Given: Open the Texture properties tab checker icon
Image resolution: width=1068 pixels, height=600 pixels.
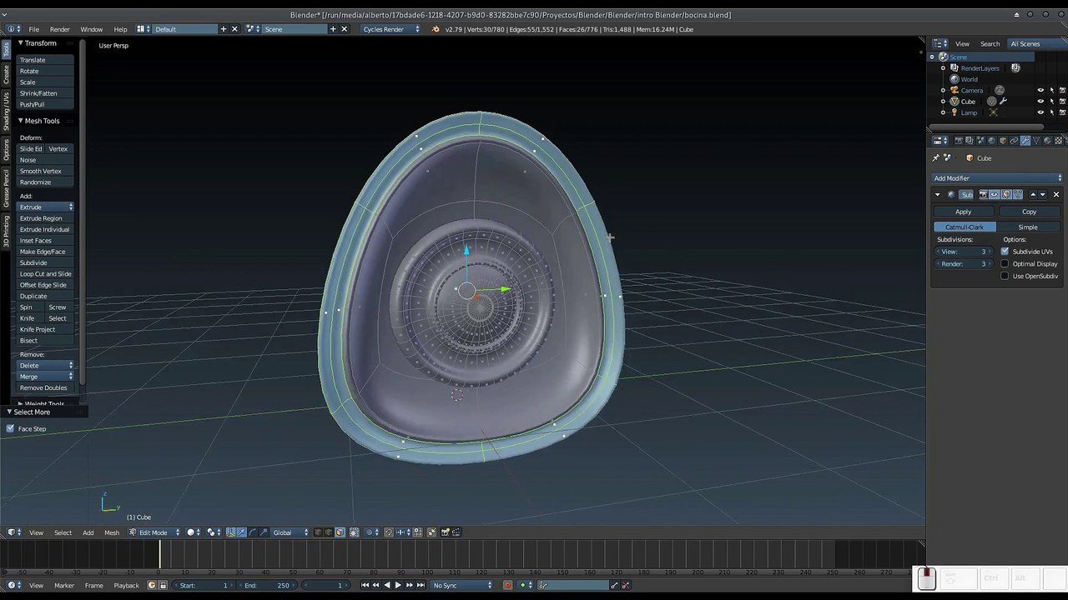Looking at the screenshot, I should tap(1059, 140).
